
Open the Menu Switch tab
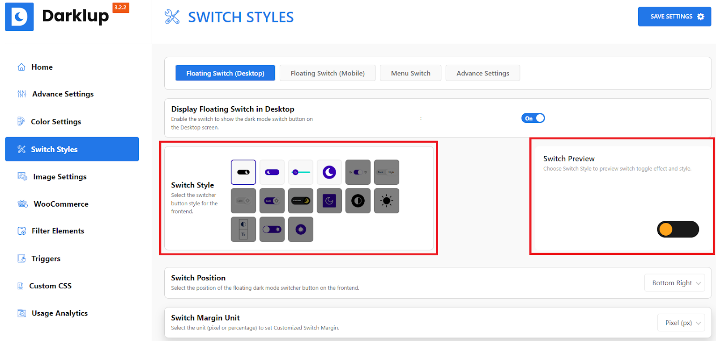411,73
